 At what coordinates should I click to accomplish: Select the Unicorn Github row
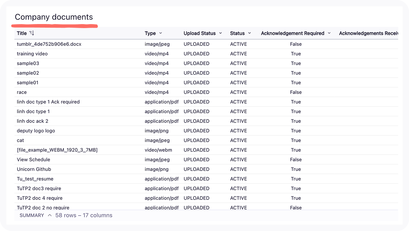pyautogui.click(x=34, y=169)
